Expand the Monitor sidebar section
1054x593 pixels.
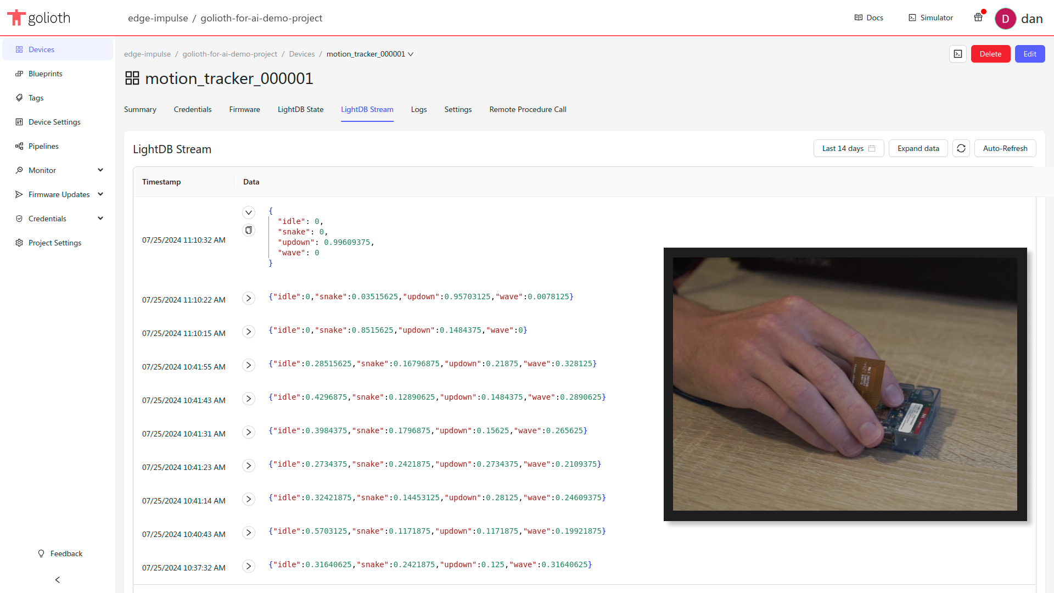click(x=58, y=170)
